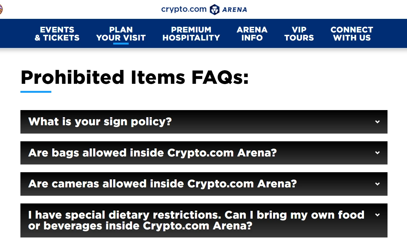This screenshot has width=407, height=252.
Task: Expand the dietary restrictions chevron arrow
Action: [377, 215]
